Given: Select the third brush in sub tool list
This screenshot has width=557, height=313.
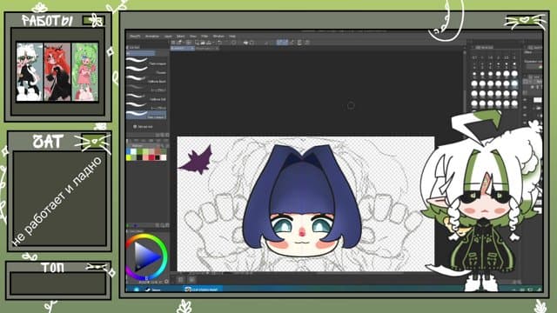Looking at the screenshot, I should click(x=146, y=79).
